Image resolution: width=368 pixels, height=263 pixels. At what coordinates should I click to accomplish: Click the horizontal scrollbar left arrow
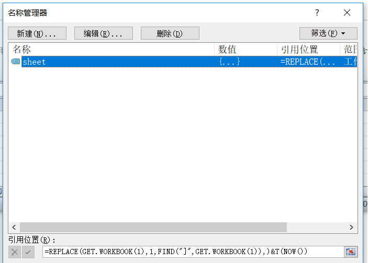point(14,227)
